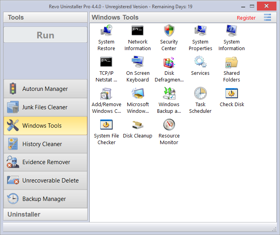Select Add/Remove Windows Components icon
This screenshot has height=235, width=280.
106,93
